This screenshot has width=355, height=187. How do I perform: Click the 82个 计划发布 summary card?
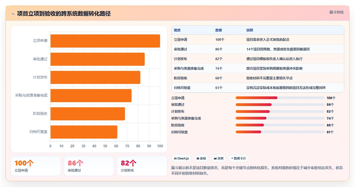(142, 166)
